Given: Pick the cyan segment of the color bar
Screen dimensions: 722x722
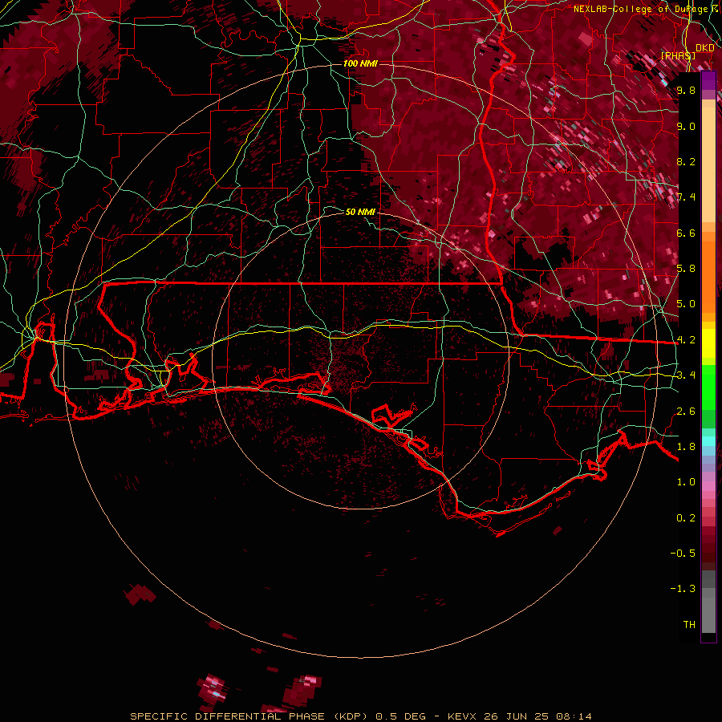Looking at the screenshot, I should (x=708, y=441).
